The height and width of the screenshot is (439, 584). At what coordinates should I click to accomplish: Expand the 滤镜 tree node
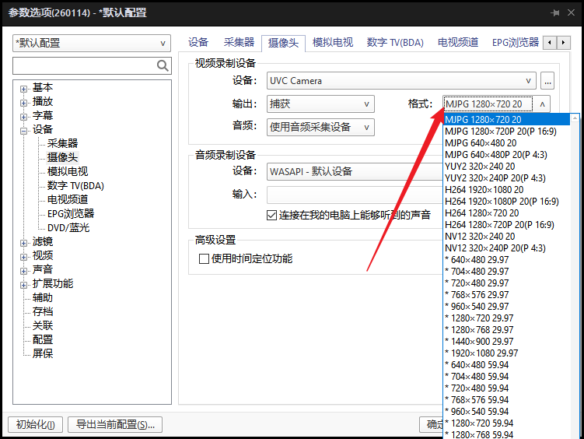tap(24, 242)
